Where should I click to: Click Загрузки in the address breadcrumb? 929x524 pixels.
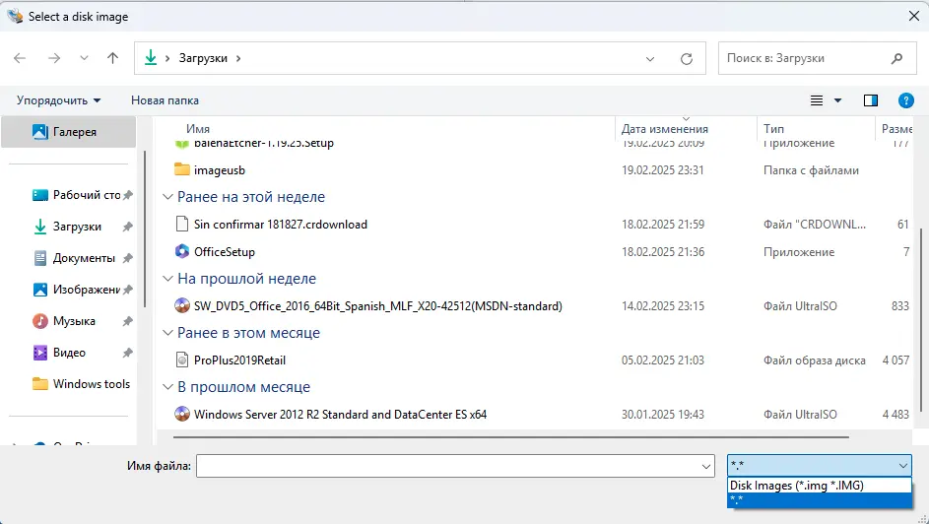tap(203, 58)
